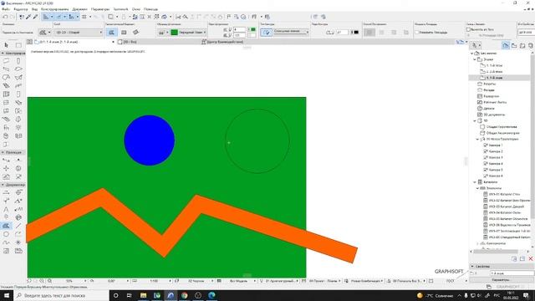The height and width of the screenshot is (301, 535).
Task: Select 'ИКЭ-03 Каталог Дверей' in navigator
Action: 507,207
